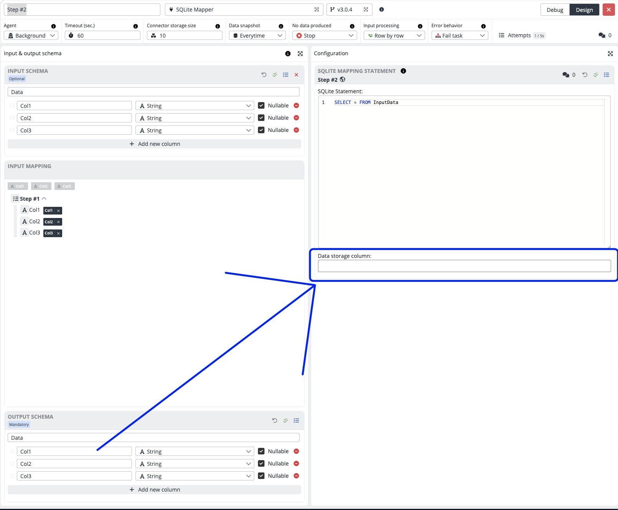Image resolution: width=618 pixels, height=510 pixels.
Task: Switch to the Debug tab
Action: 555,10
